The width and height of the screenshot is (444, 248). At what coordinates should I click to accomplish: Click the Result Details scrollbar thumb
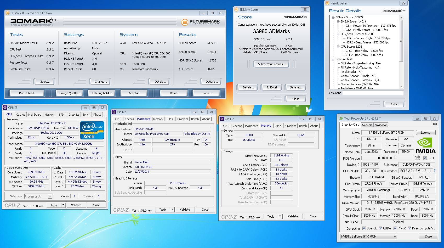pyautogui.click(x=401, y=41)
